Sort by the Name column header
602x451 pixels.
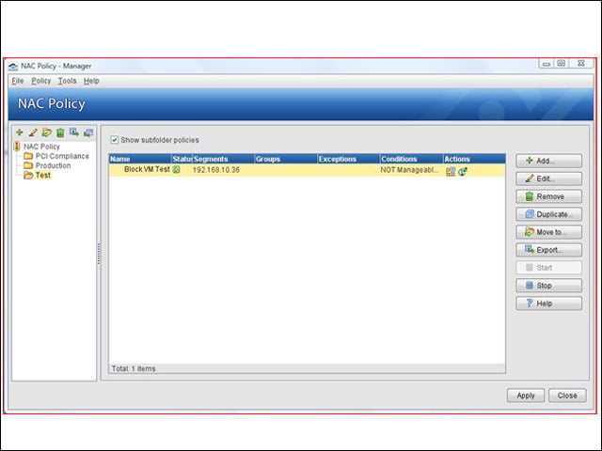pos(140,159)
